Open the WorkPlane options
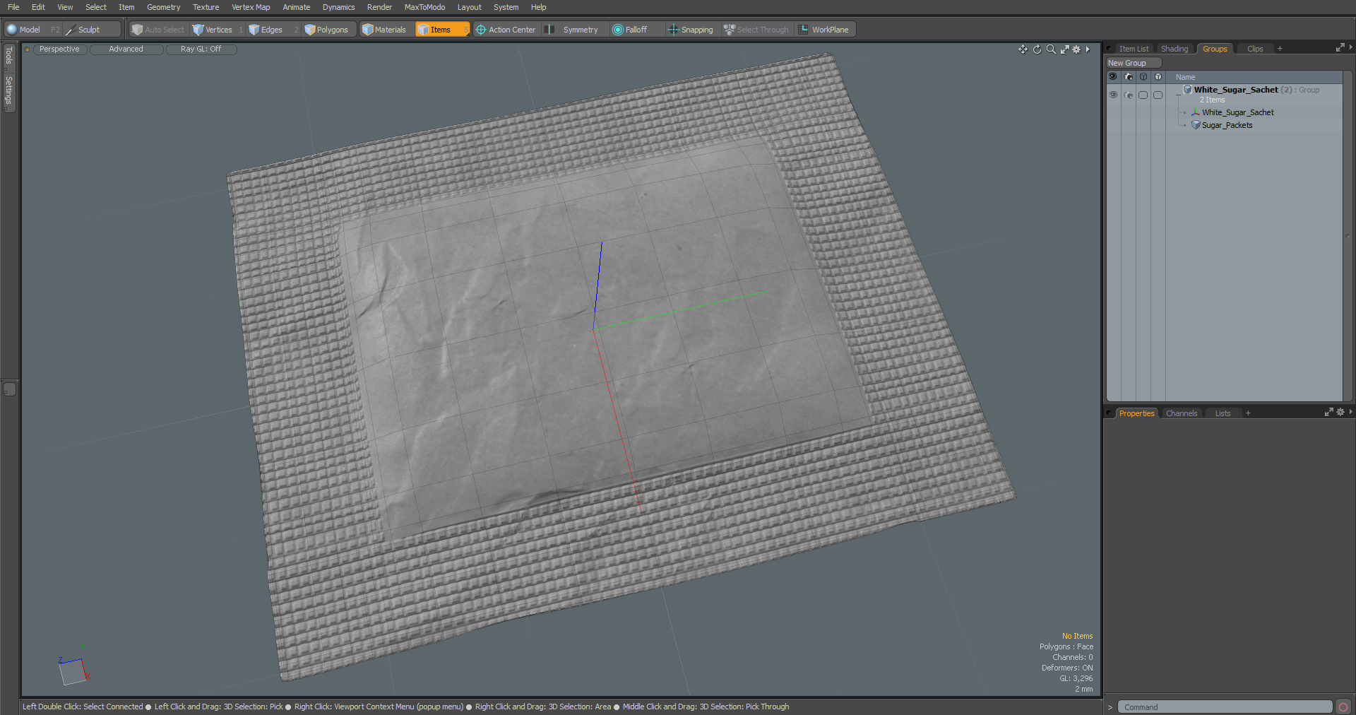 (823, 30)
